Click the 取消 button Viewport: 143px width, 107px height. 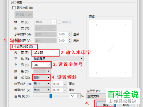[x=126, y=105]
